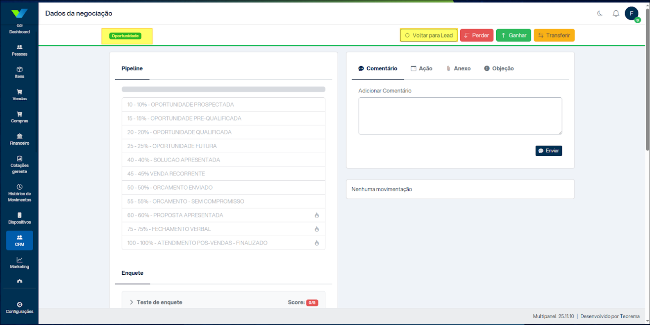Open the Objeção tab
The image size is (650, 325).
(499, 69)
